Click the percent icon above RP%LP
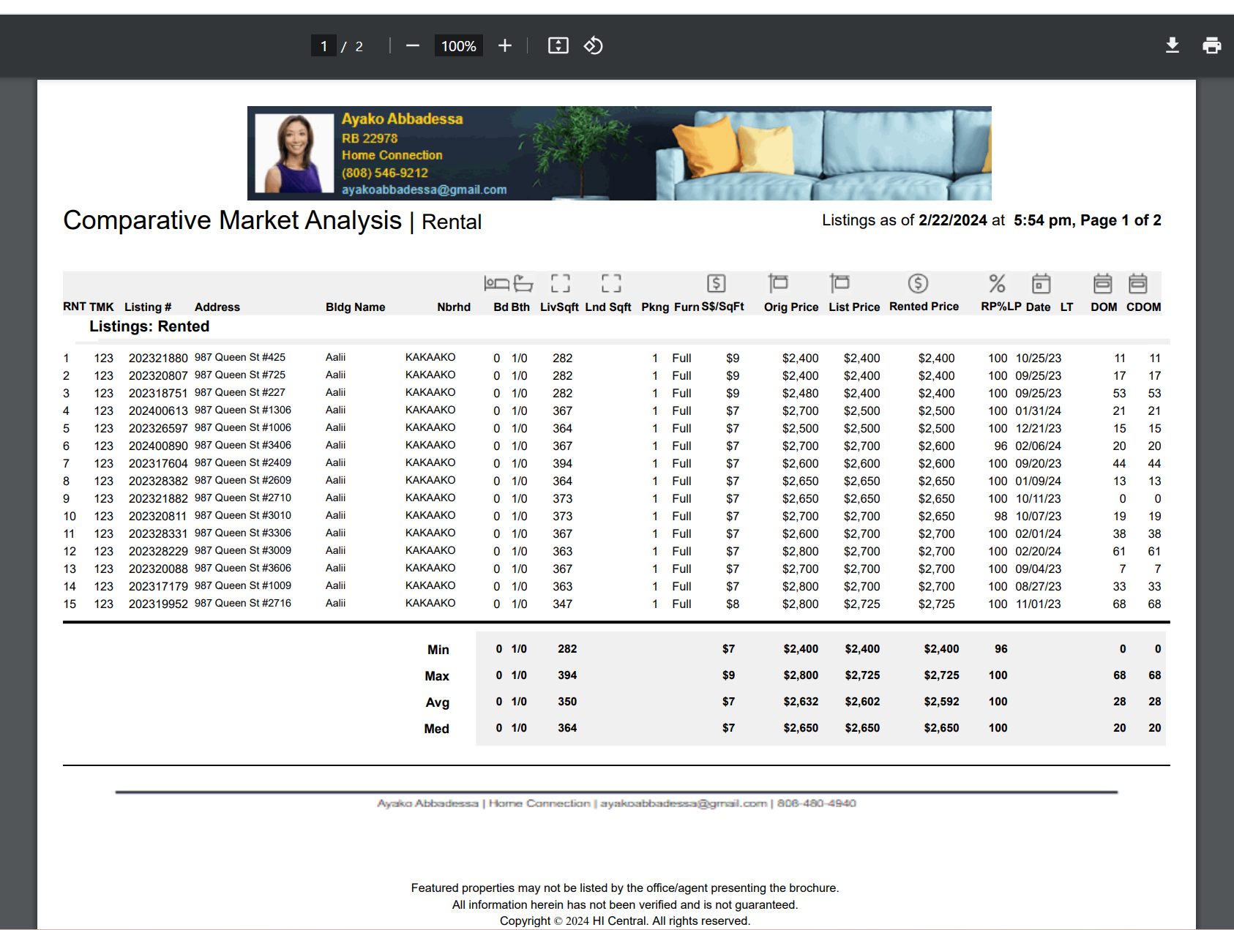The image size is (1234, 930). click(997, 283)
